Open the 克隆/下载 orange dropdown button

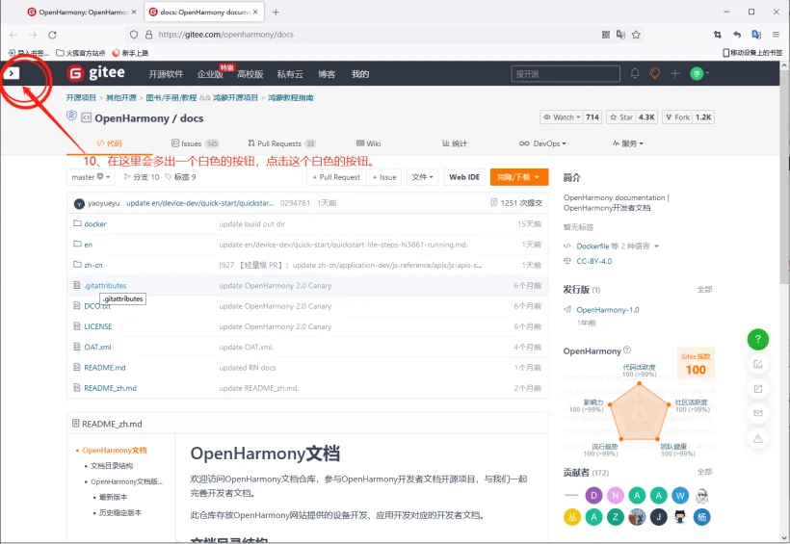[519, 177]
